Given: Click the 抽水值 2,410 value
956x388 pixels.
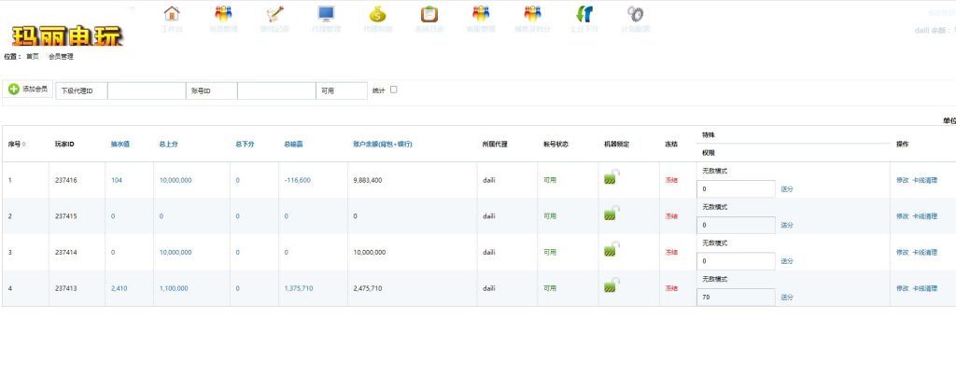Looking at the screenshot, I should coord(119,288).
